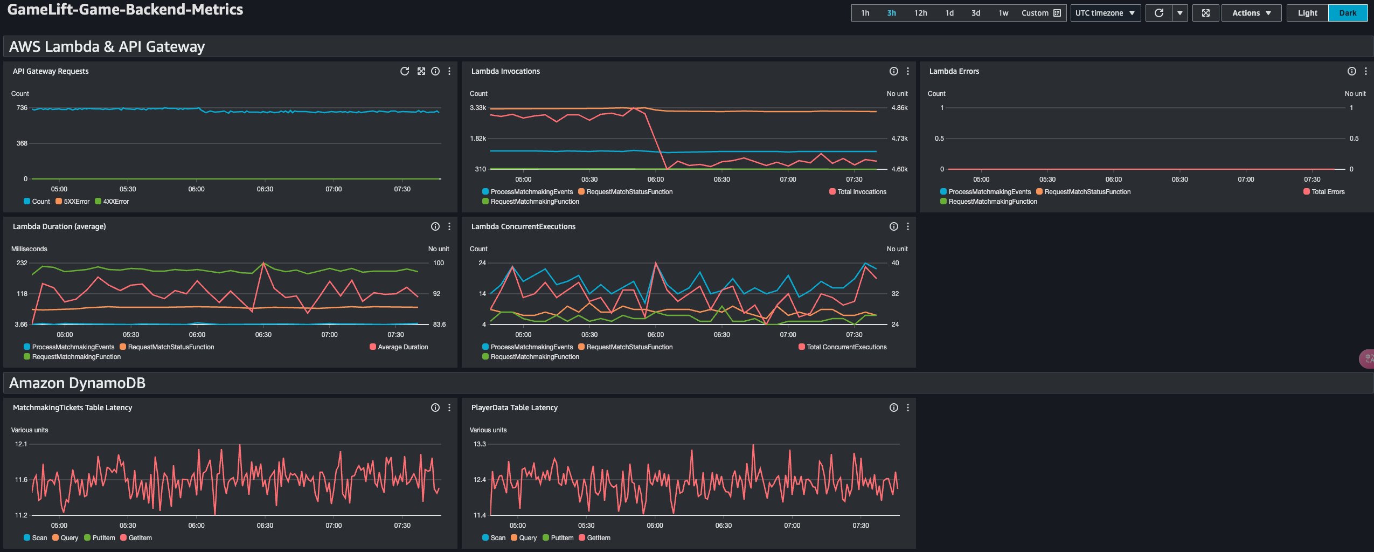
Task: Open info for API Gateway Requests widget
Action: 435,71
